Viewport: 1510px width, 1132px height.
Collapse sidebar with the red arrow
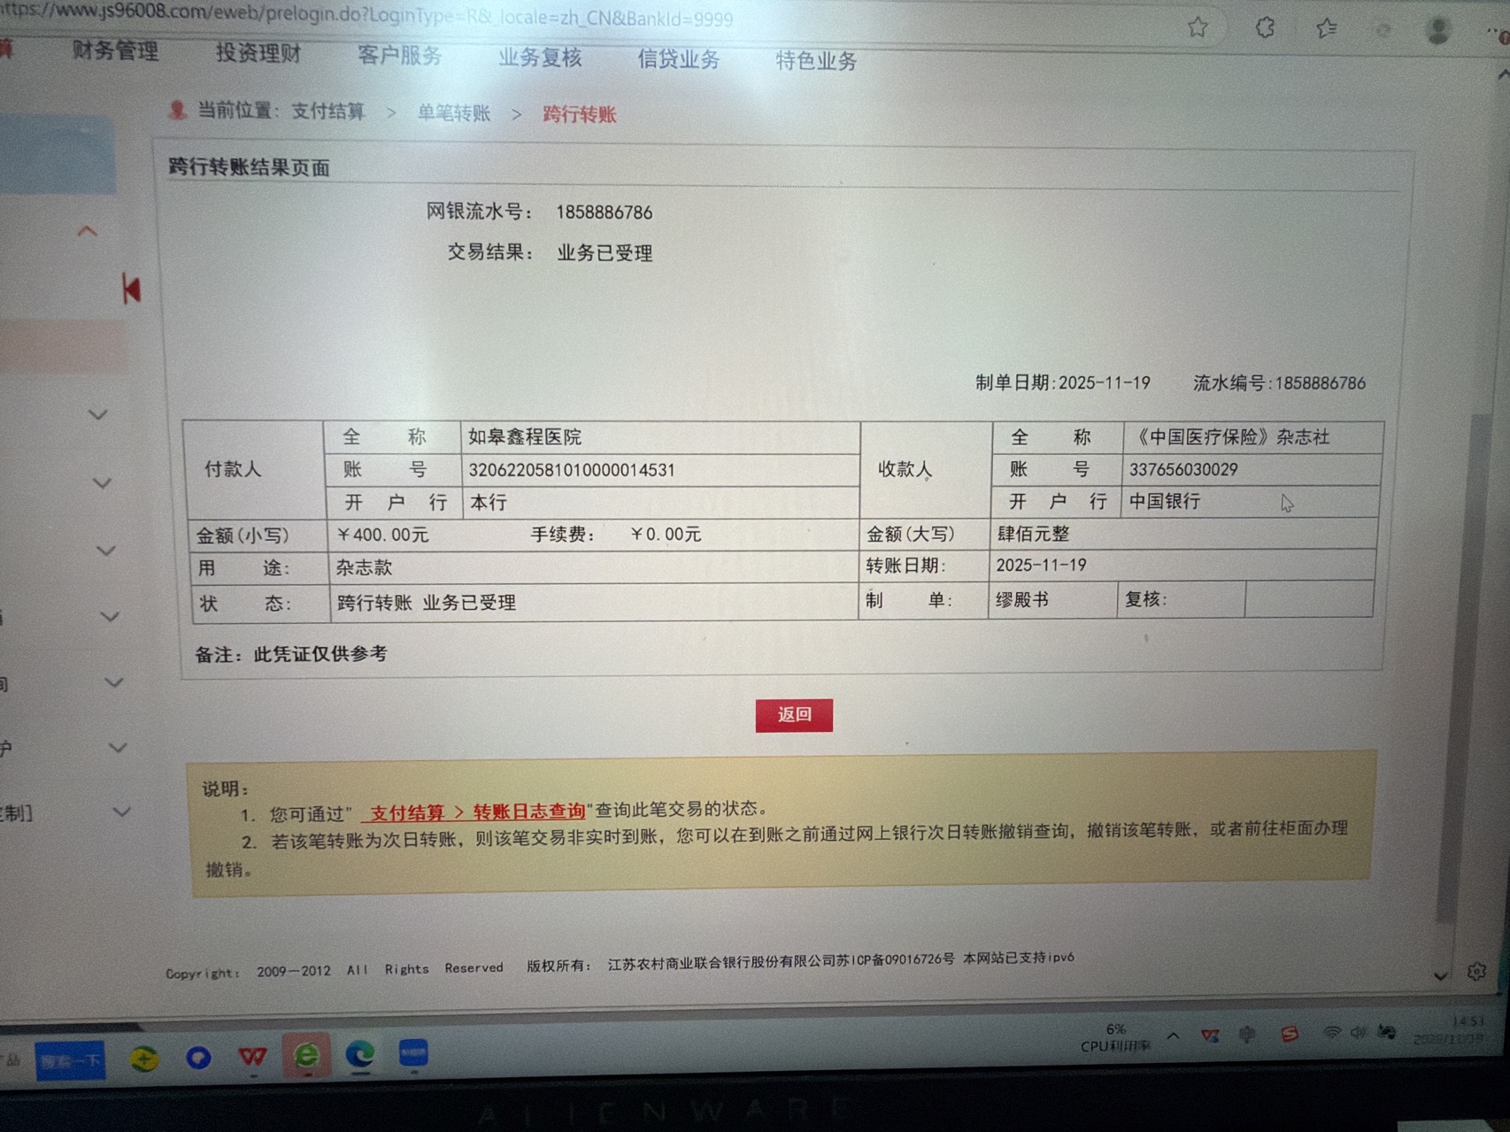132,289
